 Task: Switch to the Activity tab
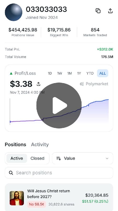[40, 145]
